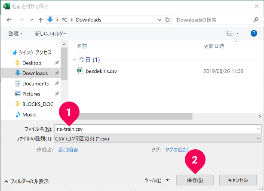Click the pin icon next to Downloads
Image resolution: width=264 pixels, height=191 pixels.
click(57, 73)
